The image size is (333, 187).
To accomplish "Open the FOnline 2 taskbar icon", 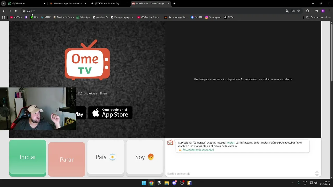I will point(159,183).
